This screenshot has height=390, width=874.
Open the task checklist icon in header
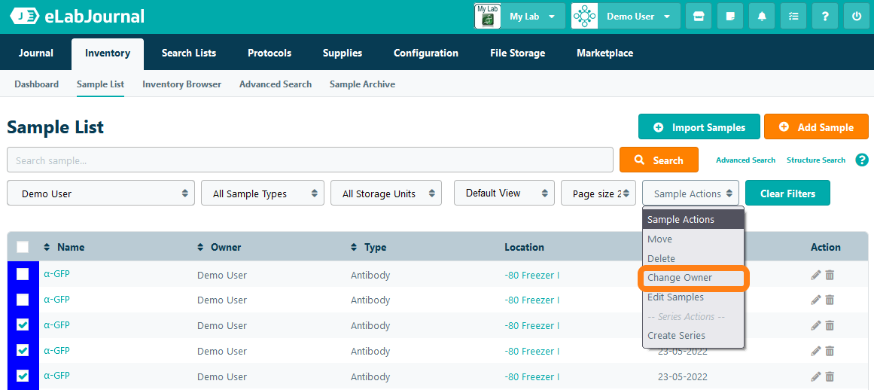[793, 16]
